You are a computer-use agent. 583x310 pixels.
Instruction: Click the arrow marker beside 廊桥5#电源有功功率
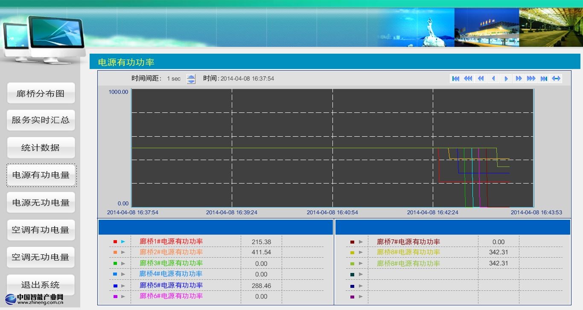[123, 286]
